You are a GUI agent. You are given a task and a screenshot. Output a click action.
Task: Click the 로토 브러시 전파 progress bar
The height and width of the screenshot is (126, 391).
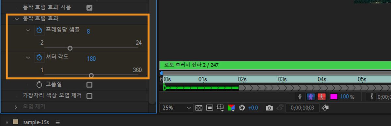point(275,65)
